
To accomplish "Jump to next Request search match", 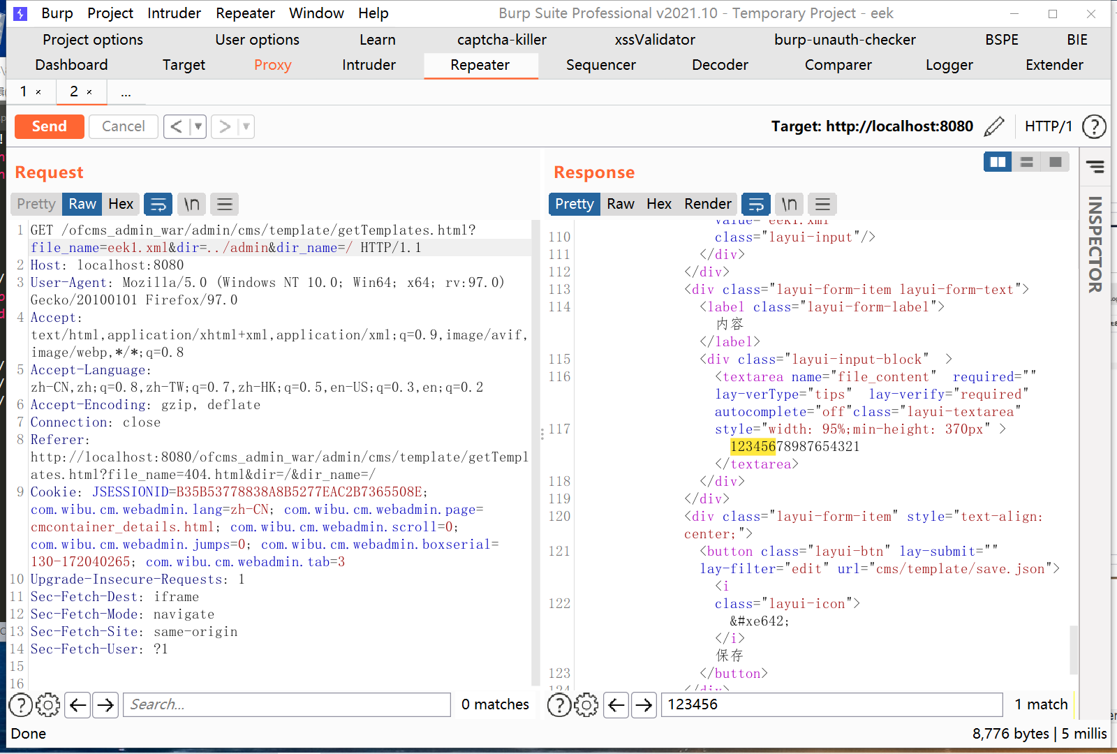I will tap(105, 705).
